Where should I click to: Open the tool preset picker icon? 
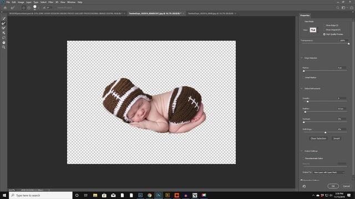[13, 8]
